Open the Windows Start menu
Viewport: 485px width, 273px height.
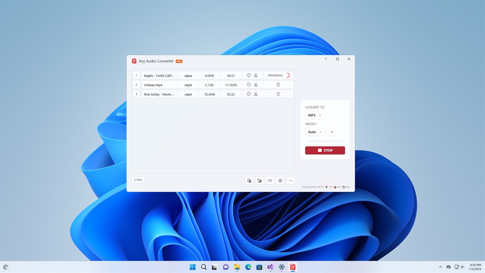(192, 267)
